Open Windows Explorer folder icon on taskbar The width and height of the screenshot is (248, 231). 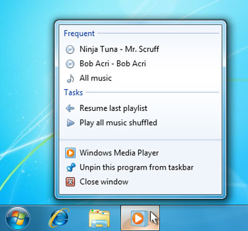pyautogui.click(x=99, y=219)
